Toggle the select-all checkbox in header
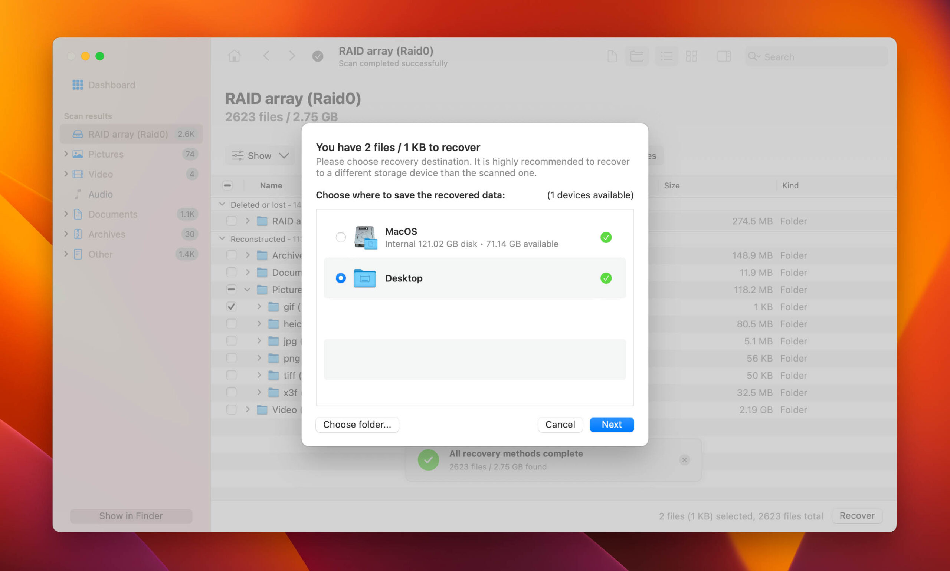 pos(227,185)
